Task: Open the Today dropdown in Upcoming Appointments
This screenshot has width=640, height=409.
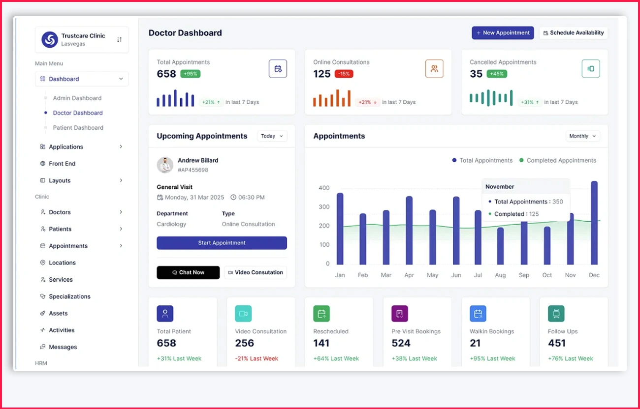Action: click(272, 136)
